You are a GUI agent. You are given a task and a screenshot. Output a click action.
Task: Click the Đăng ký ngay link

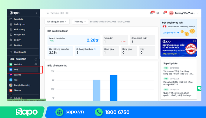coord(171,33)
